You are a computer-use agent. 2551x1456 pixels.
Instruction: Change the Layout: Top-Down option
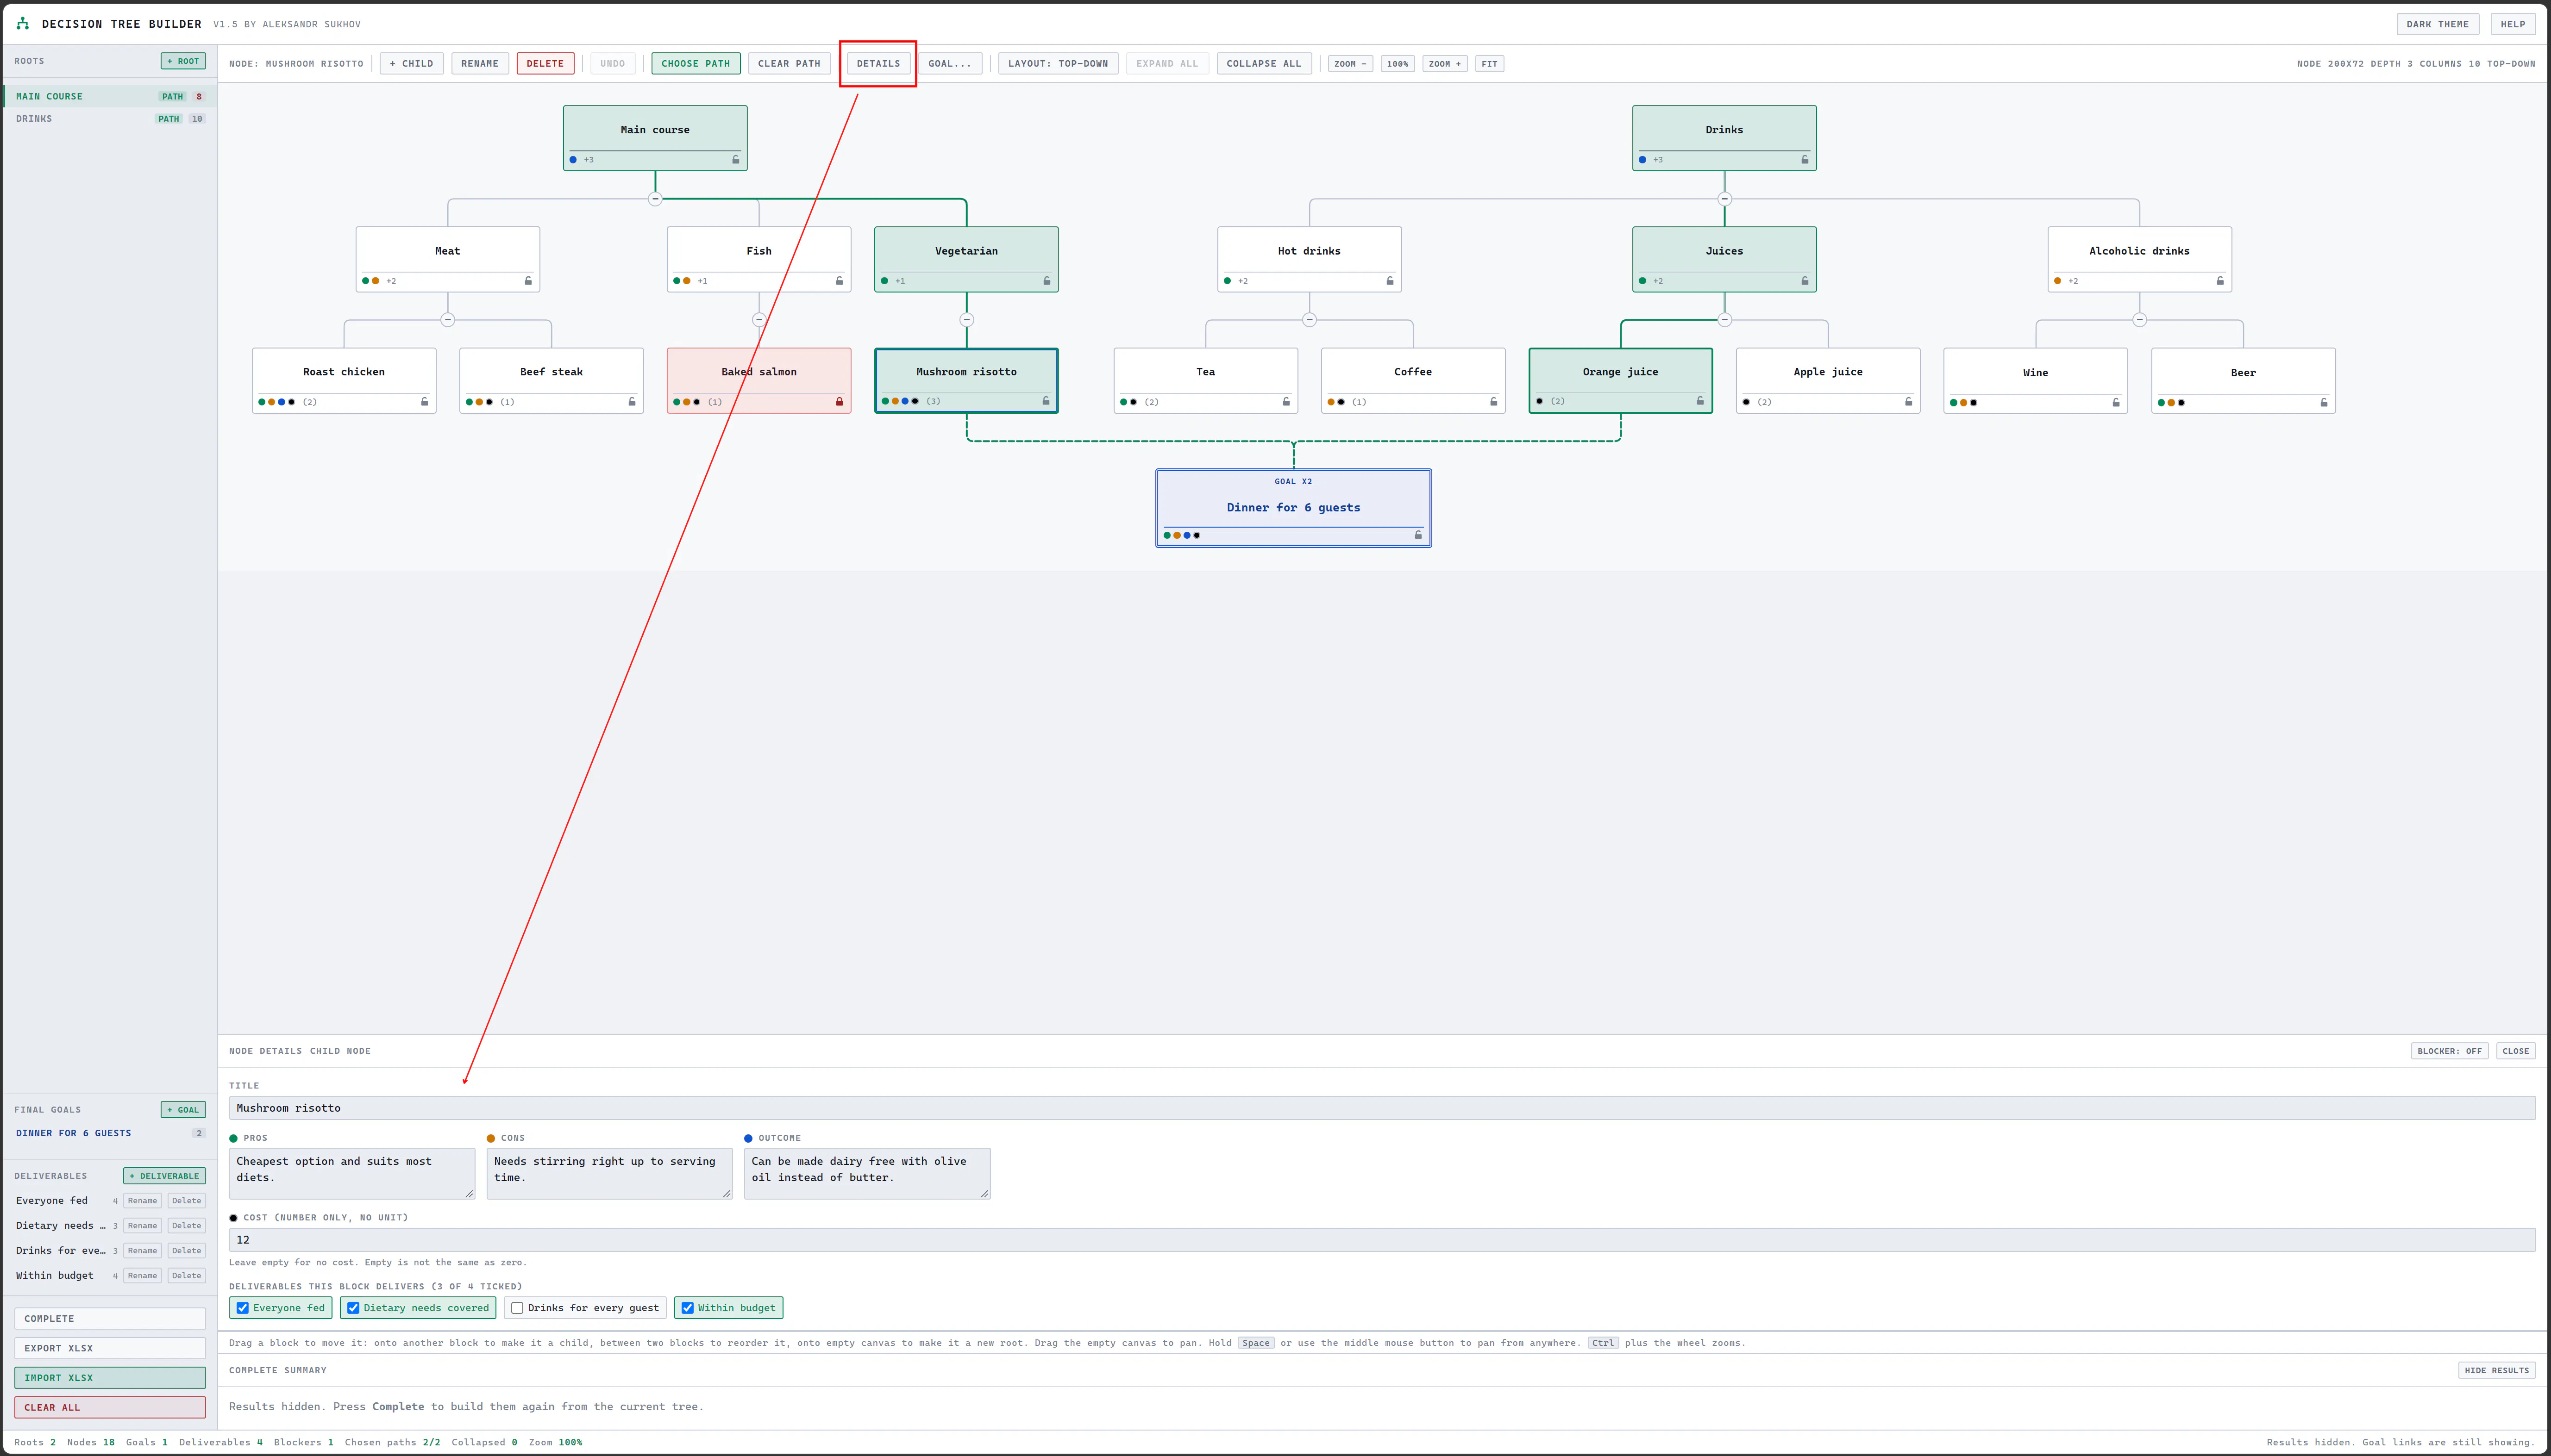(x=1058, y=64)
